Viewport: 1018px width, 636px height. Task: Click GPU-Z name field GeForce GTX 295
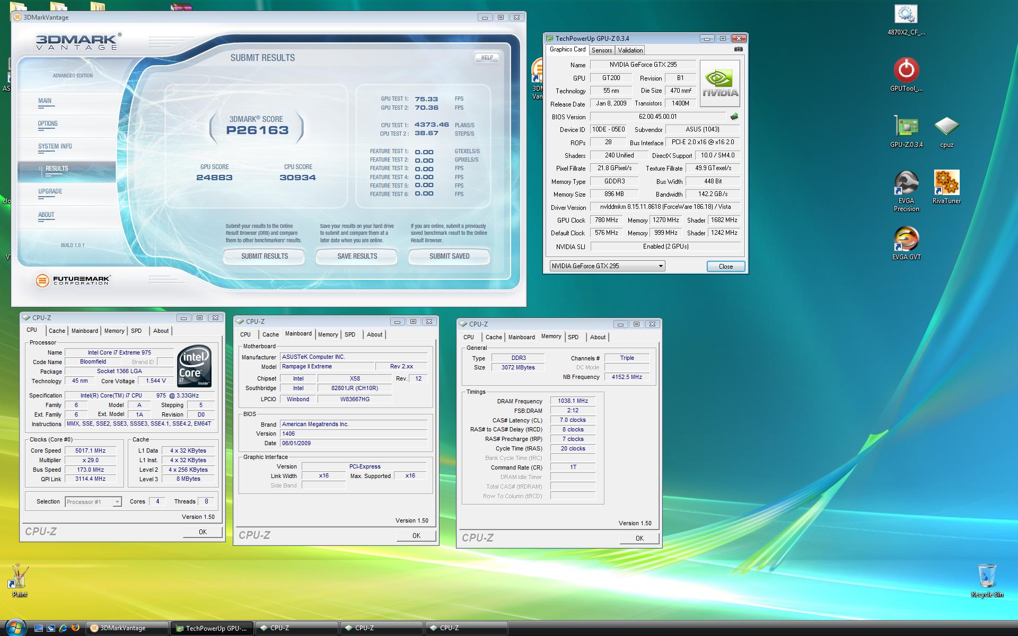[643, 65]
